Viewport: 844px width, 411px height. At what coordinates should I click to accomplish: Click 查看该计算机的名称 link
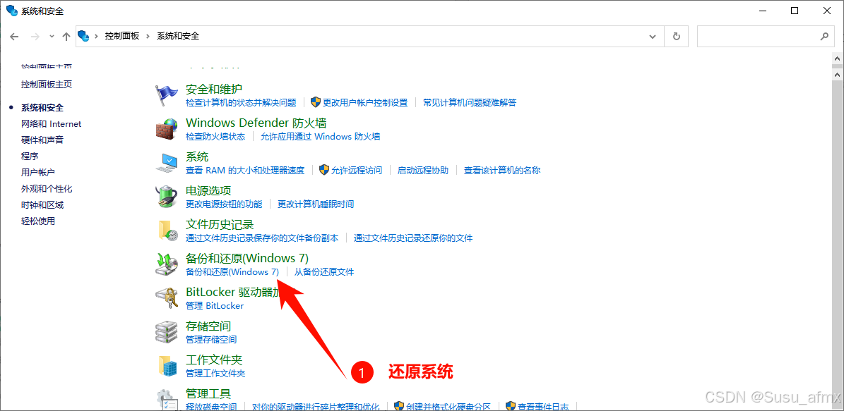pyautogui.click(x=502, y=170)
